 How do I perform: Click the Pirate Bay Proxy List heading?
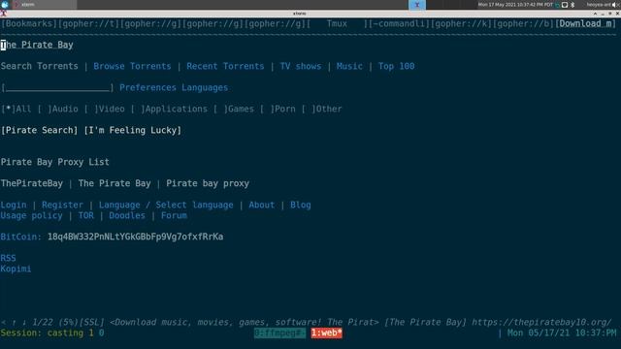(55, 162)
